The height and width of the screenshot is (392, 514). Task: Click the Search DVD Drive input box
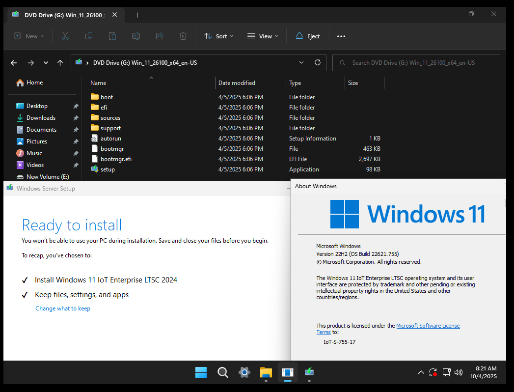pyautogui.click(x=416, y=63)
